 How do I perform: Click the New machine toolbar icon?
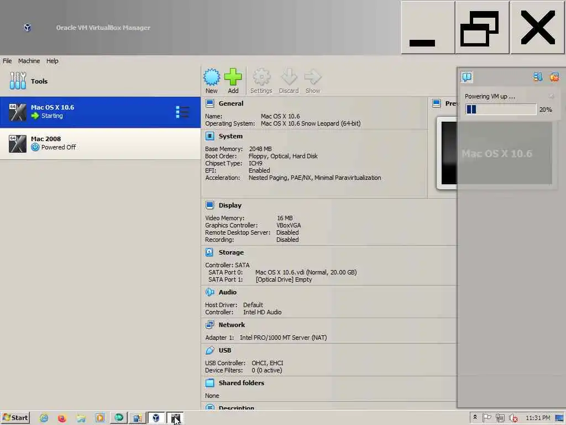click(x=212, y=77)
